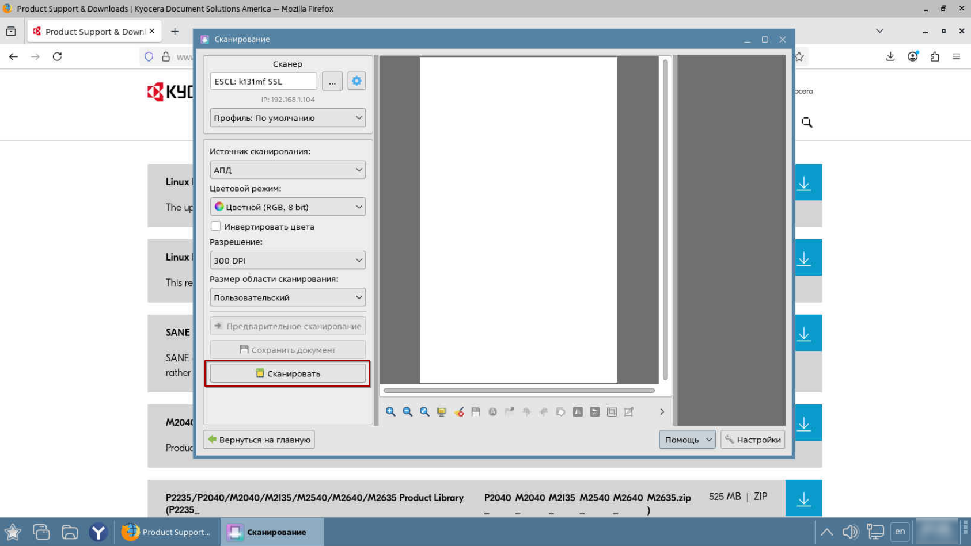Open the 300 DPI resolution dropdown
The height and width of the screenshot is (546, 971).
click(x=287, y=261)
